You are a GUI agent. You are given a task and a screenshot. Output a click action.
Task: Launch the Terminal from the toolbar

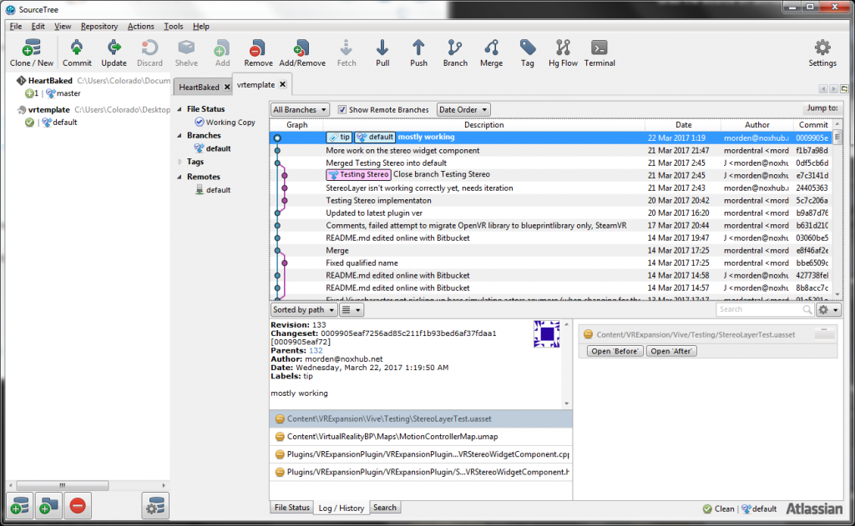click(x=600, y=53)
